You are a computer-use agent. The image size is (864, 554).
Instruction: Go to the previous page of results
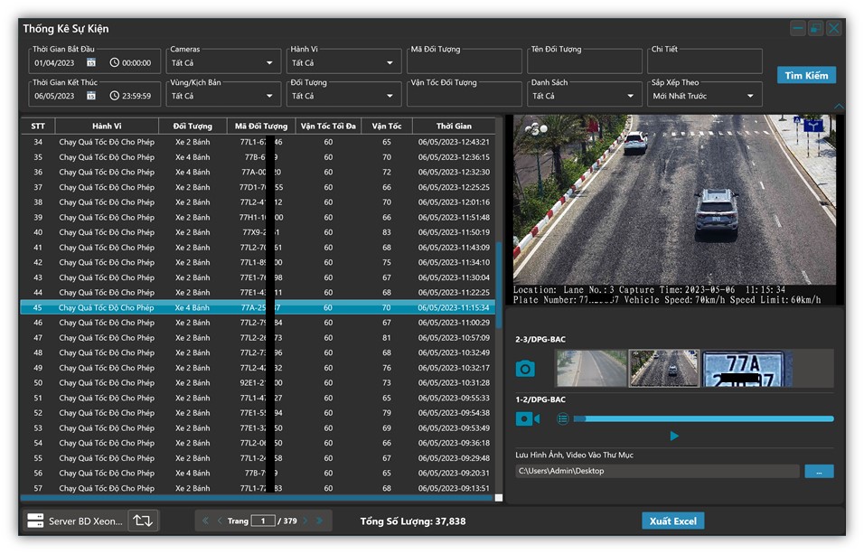point(220,521)
